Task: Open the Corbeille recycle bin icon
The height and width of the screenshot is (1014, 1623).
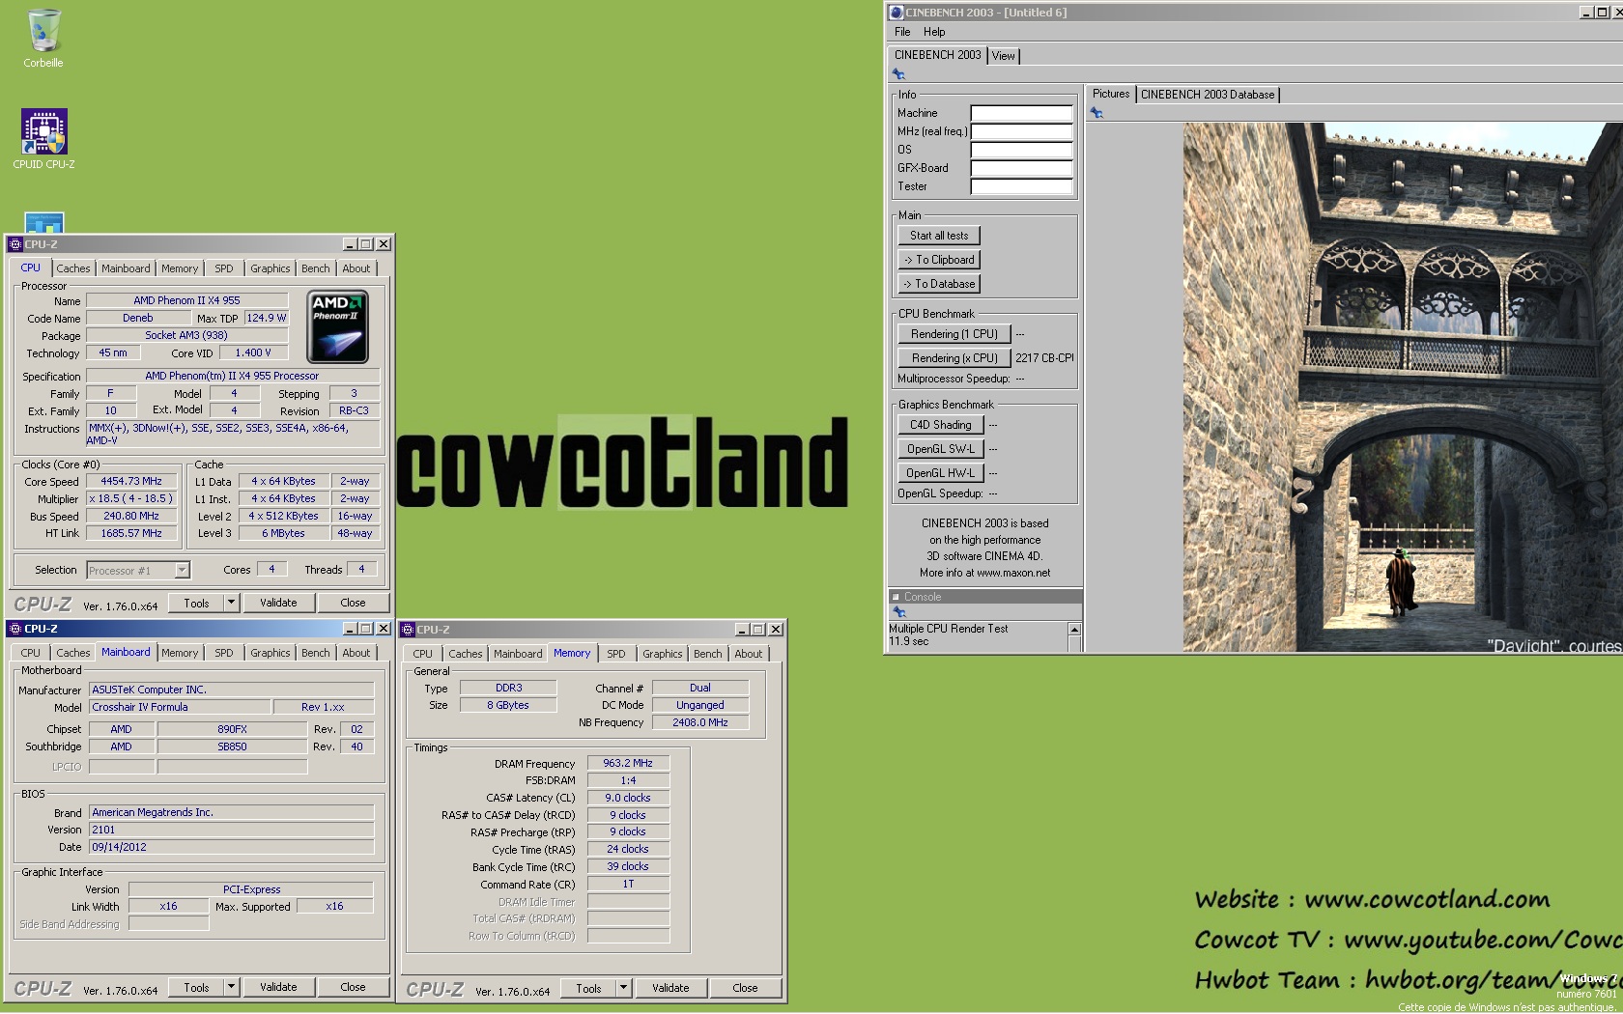Action: 43,39
